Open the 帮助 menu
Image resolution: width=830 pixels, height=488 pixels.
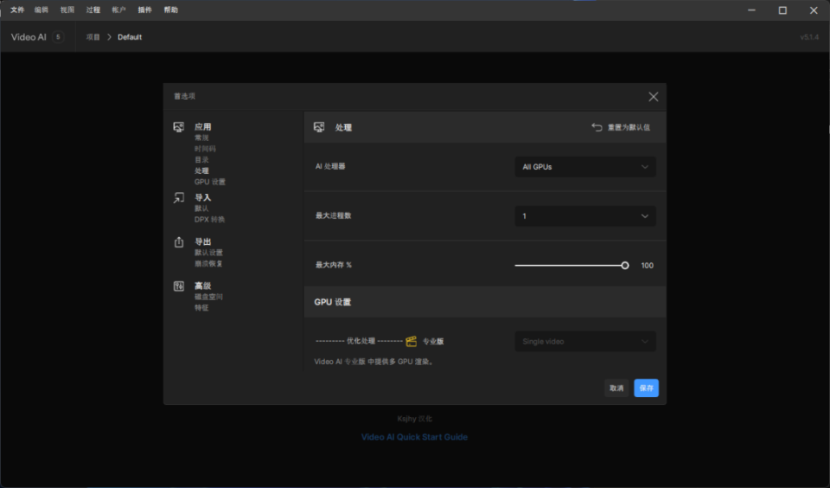click(170, 10)
